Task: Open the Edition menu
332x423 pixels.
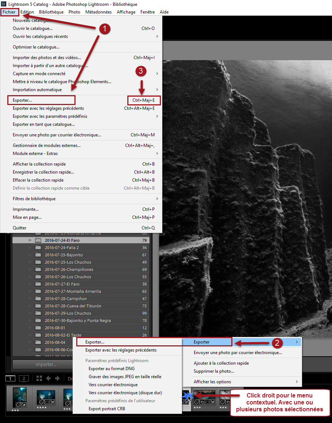Action: pyautogui.click(x=27, y=12)
